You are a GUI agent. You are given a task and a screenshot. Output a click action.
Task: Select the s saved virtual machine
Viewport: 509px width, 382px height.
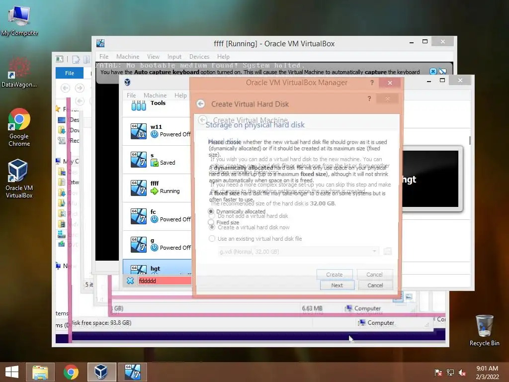[x=157, y=159]
